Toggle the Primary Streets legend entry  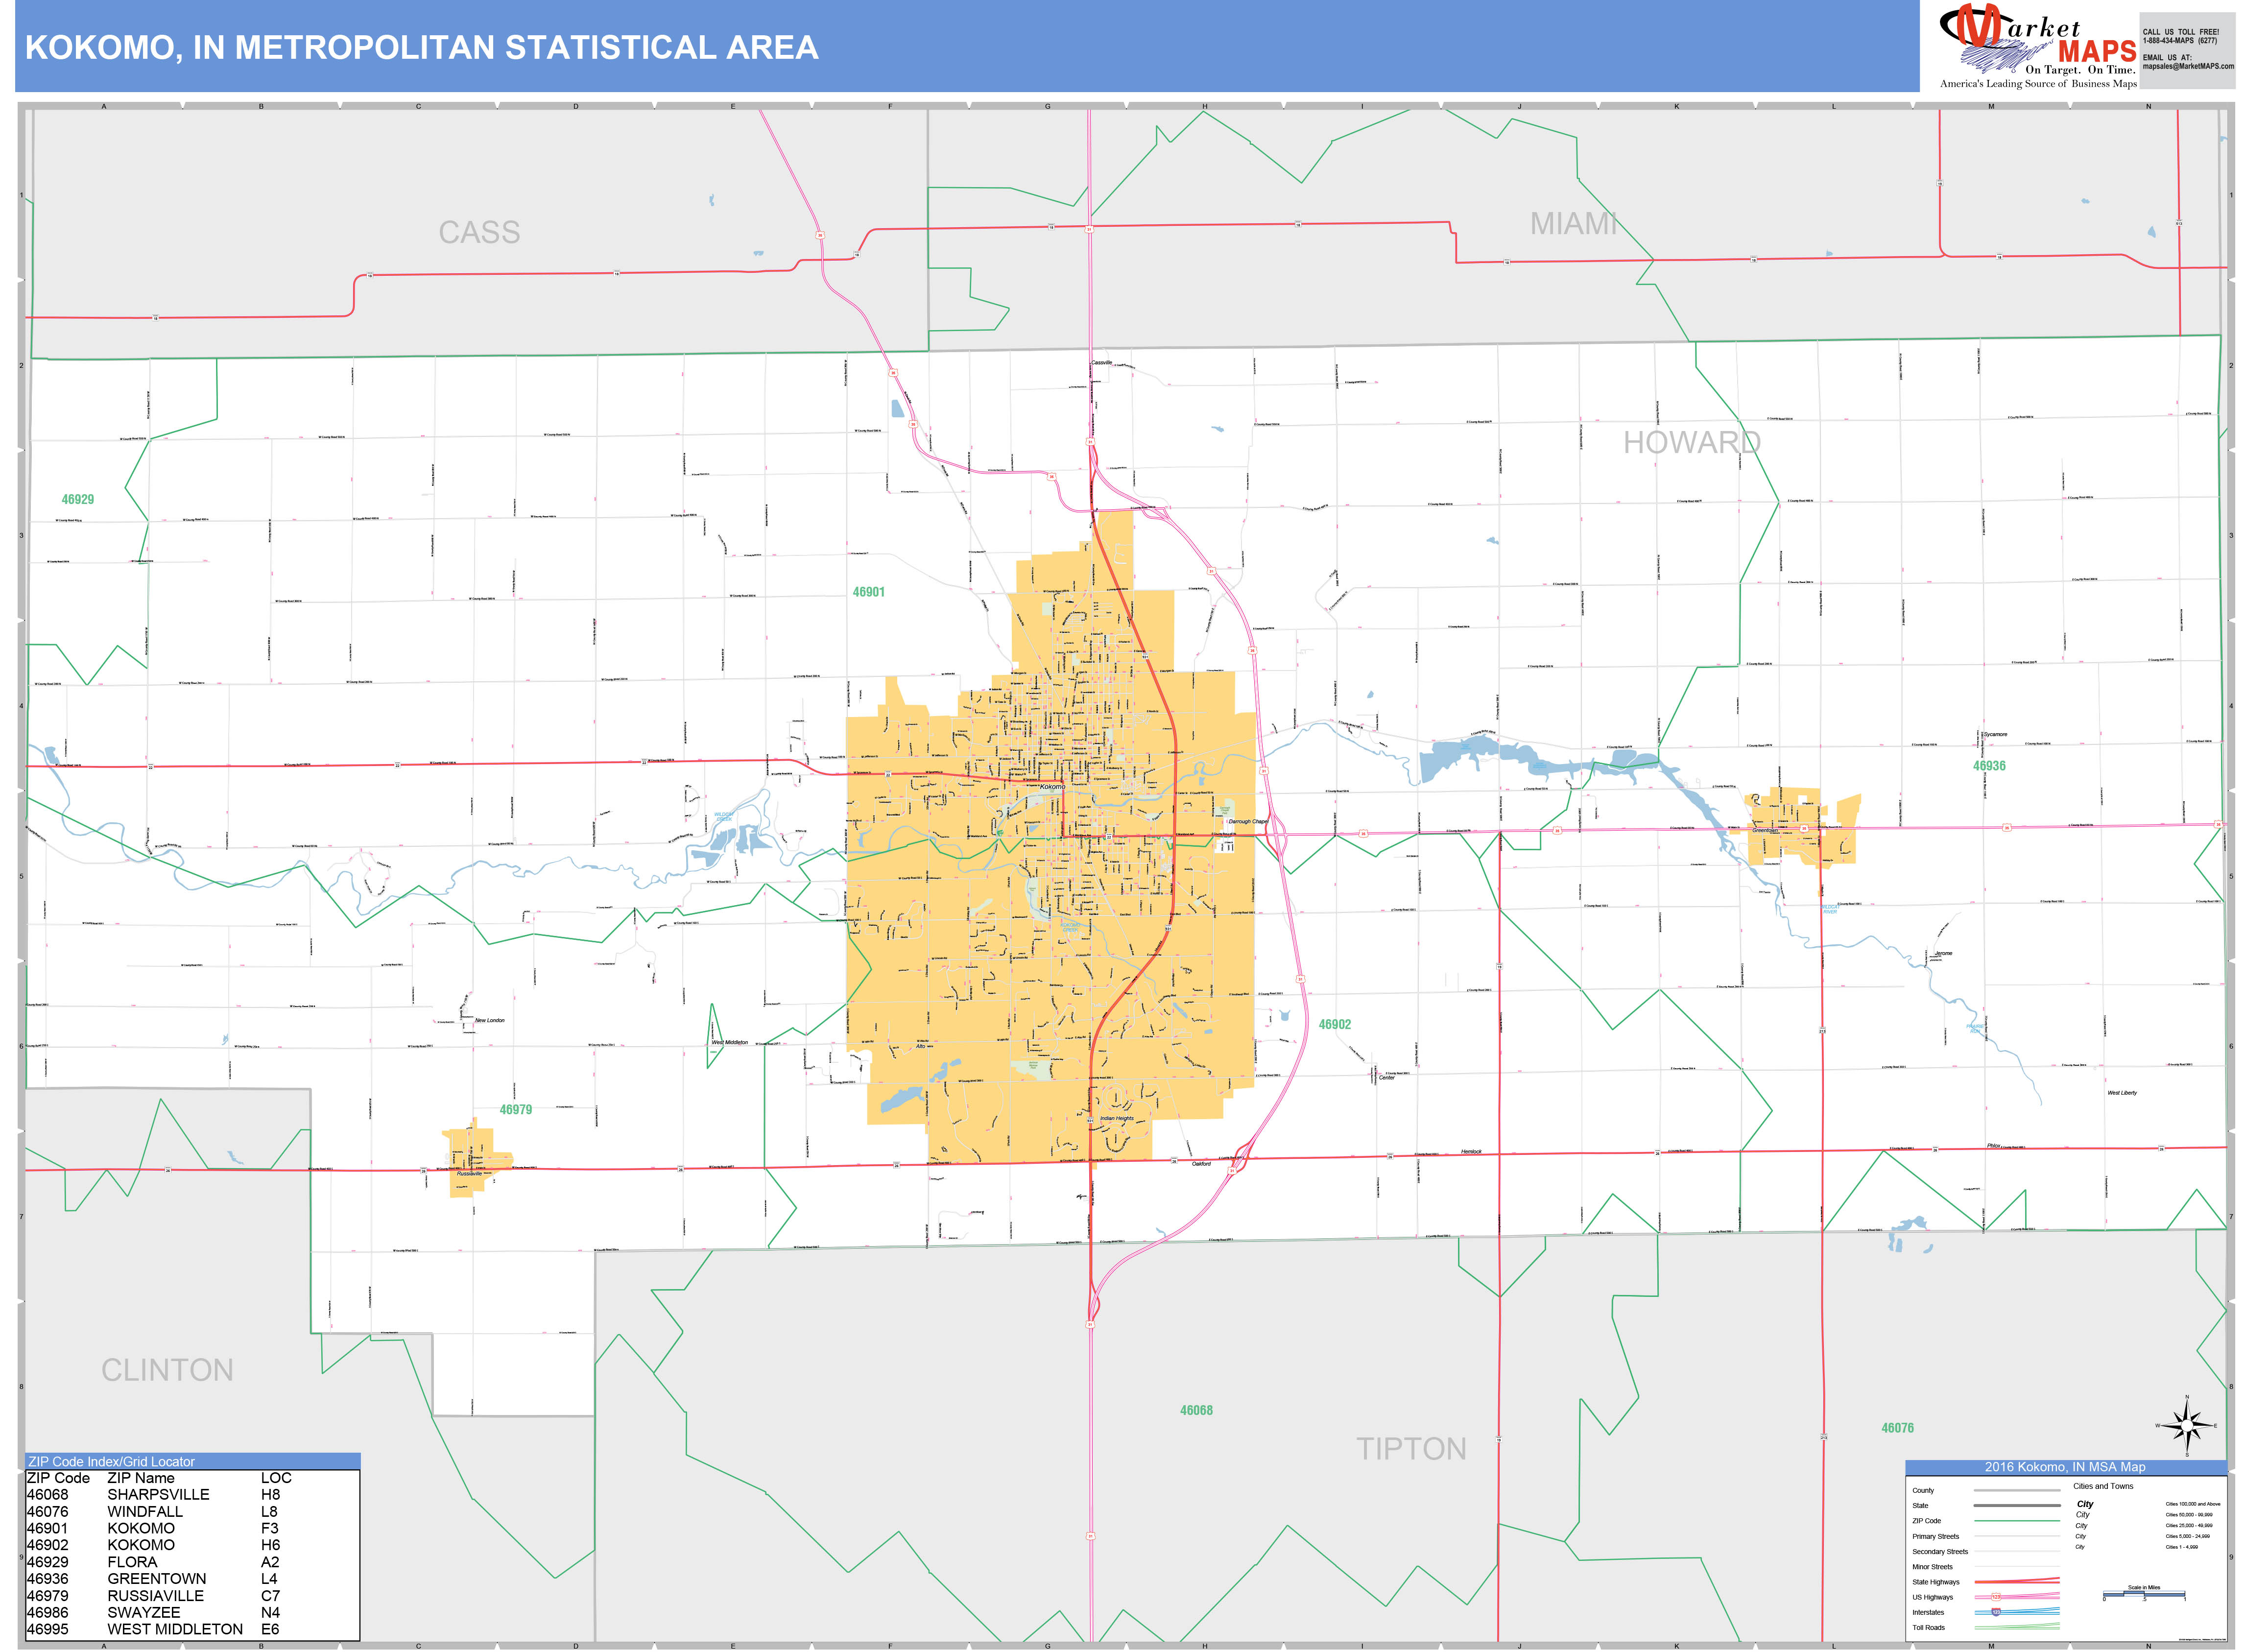click(x=1936, y=1537)
